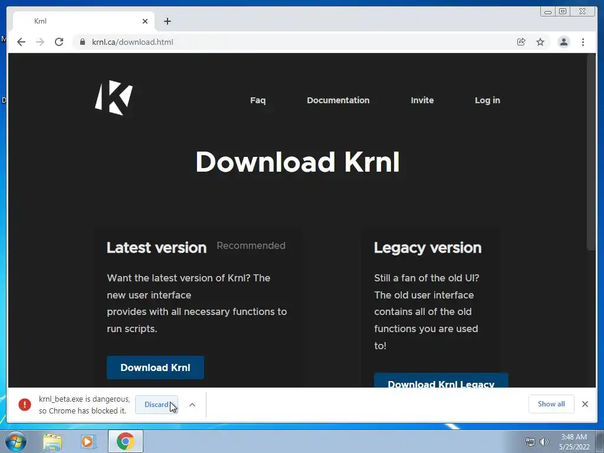604x453 pixels.
Task: Open a new tab with the plus button
Action: tap(167, 21)
